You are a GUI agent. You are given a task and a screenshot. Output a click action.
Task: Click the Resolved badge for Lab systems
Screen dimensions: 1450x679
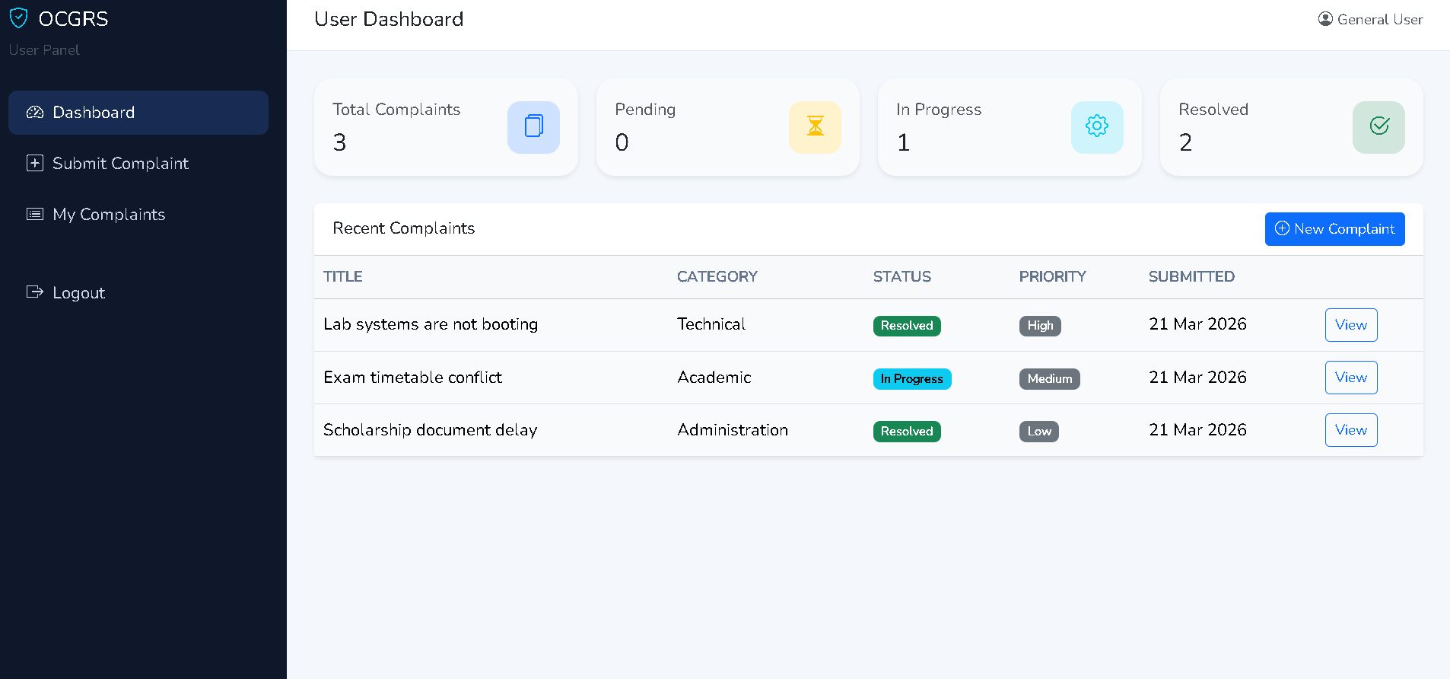point(907,326)
